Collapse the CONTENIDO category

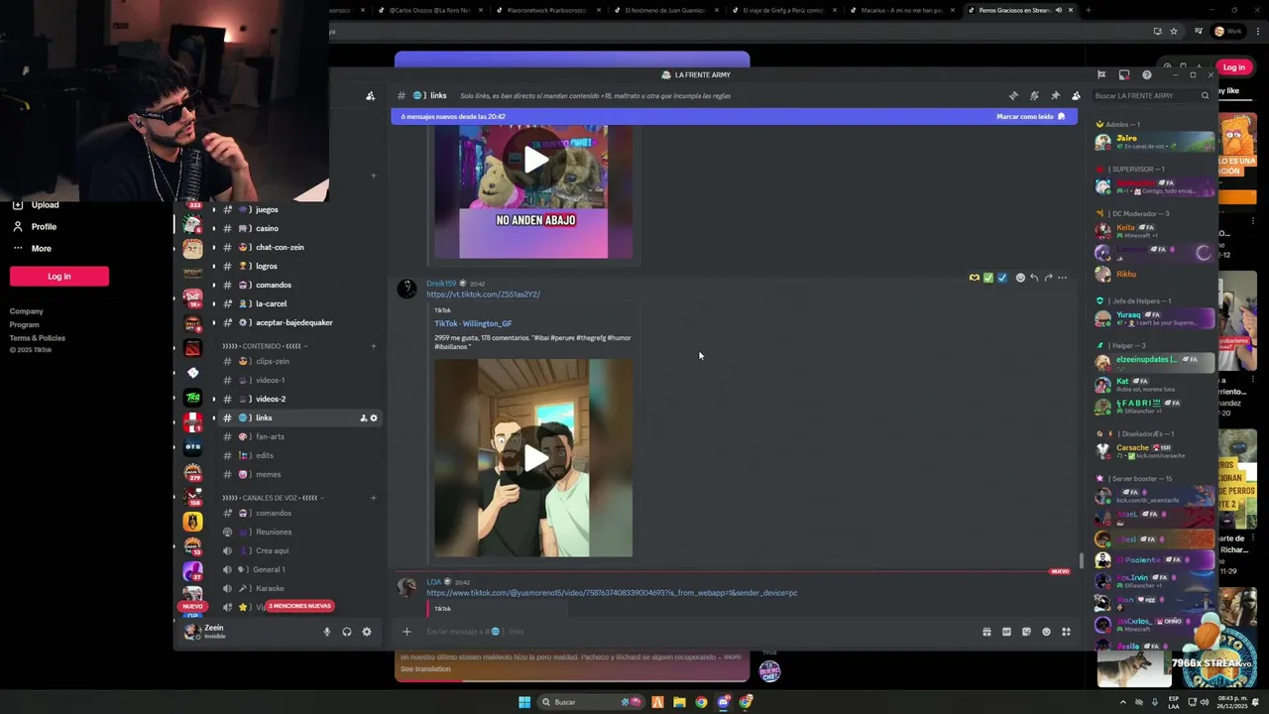[264, 346]
